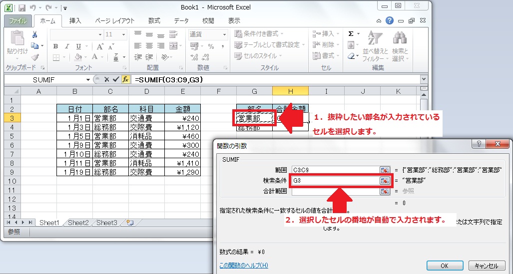
Task: Click the Fill Color bucket icon
Action: [x=78, y=57]
